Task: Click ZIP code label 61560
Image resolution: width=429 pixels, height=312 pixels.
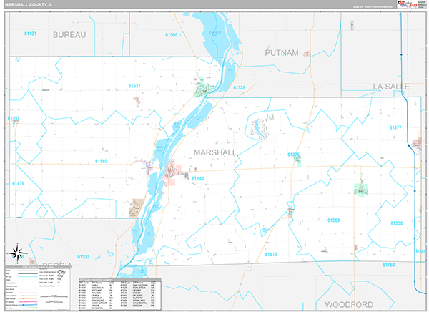Action: click(172, 35)
